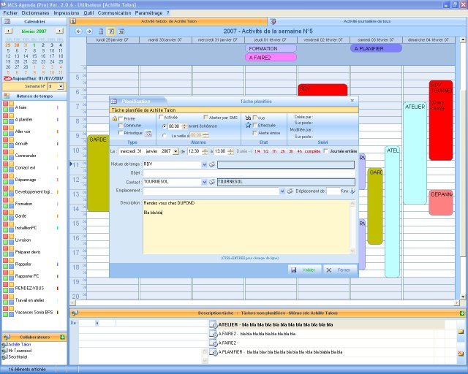This screenshot has height=374, width=468.
Task: Click the cyan InstallationPC color marker
Action: pyautogui.click(x=58, y=228)
